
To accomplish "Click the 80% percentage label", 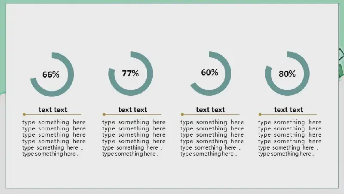I will point(287,74).
